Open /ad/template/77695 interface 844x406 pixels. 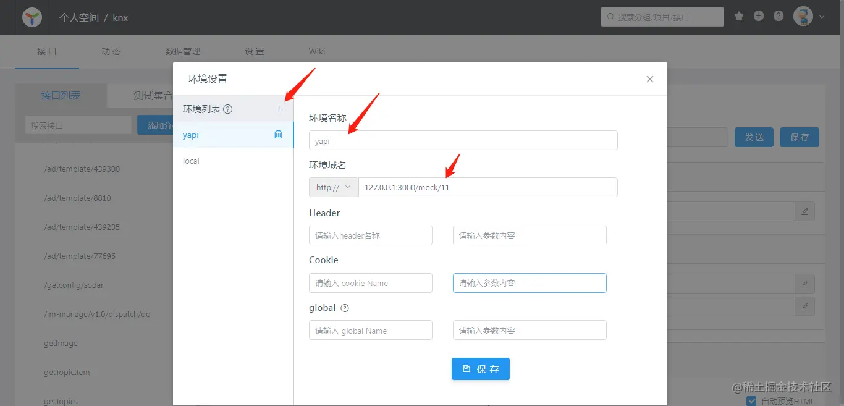(80, 256)
